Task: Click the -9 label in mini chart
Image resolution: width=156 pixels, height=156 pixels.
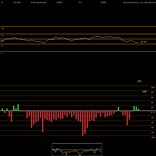Action: pos(100,152)
